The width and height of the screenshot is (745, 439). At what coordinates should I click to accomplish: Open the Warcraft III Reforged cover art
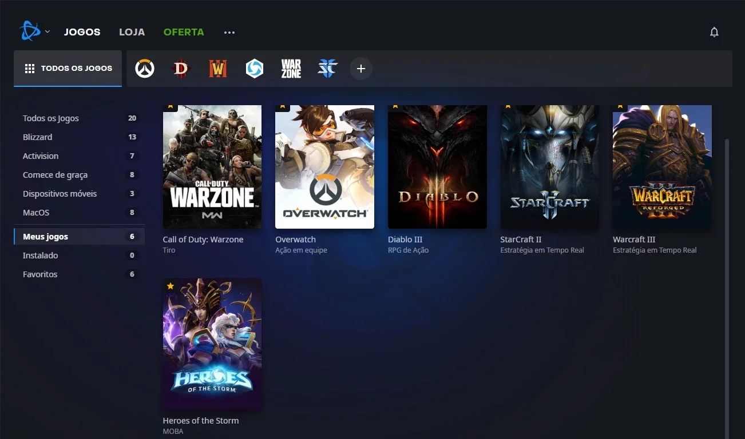(662, 167)
